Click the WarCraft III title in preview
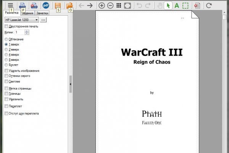This screenshot has width=229, height=153. point(152,52)
